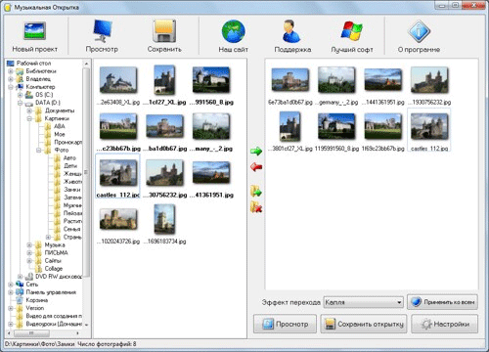Add all photos with folder green-arrow icon
Image resolution: width=489 pixels, height=352 pixels.
click(256, 192)
